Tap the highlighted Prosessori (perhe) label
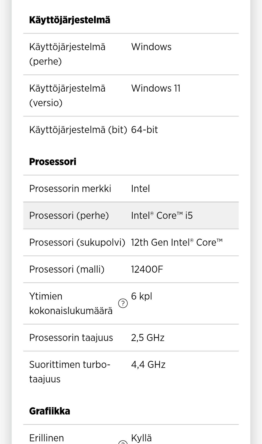Screen dimensions: 262x444 (x=69, y=215)
